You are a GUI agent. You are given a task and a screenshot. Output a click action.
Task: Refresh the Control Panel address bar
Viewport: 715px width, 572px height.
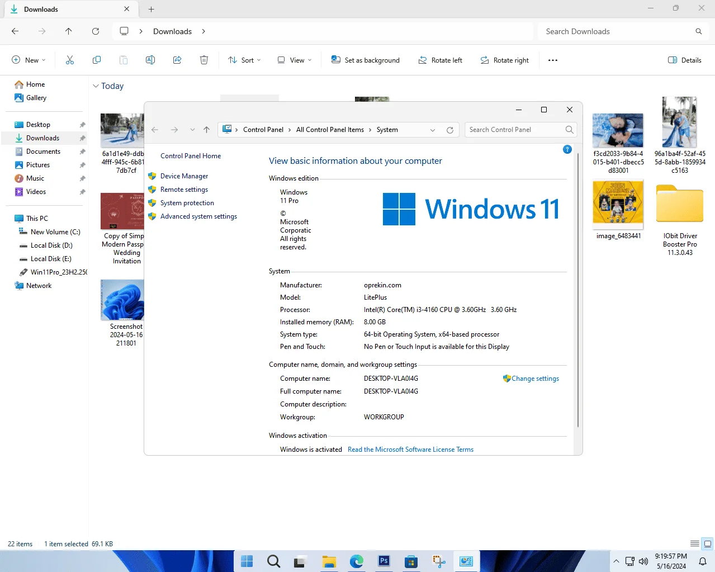click(450, 130)
